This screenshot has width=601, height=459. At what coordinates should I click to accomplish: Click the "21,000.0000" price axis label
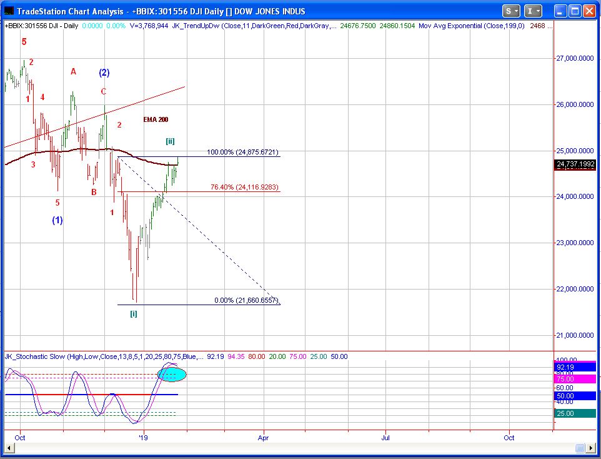[575, 335]
